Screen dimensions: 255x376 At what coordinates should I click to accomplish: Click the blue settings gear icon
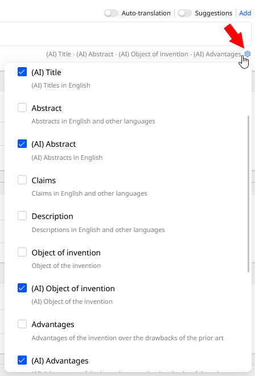[x=248, y=54]
